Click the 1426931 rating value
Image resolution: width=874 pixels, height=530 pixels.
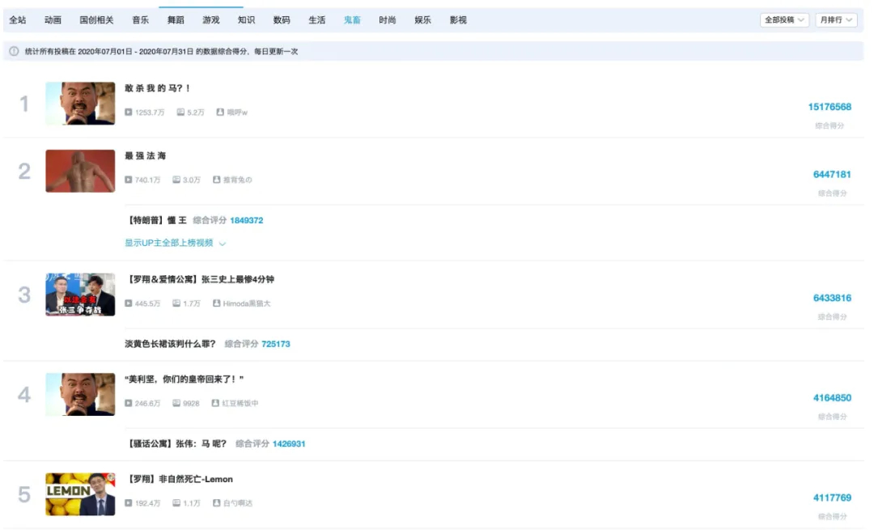coord(289,443)
